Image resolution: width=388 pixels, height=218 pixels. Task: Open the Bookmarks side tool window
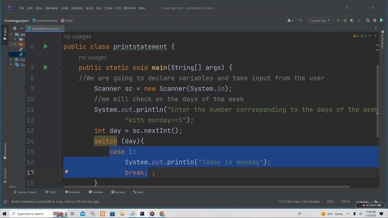[5, 151]
